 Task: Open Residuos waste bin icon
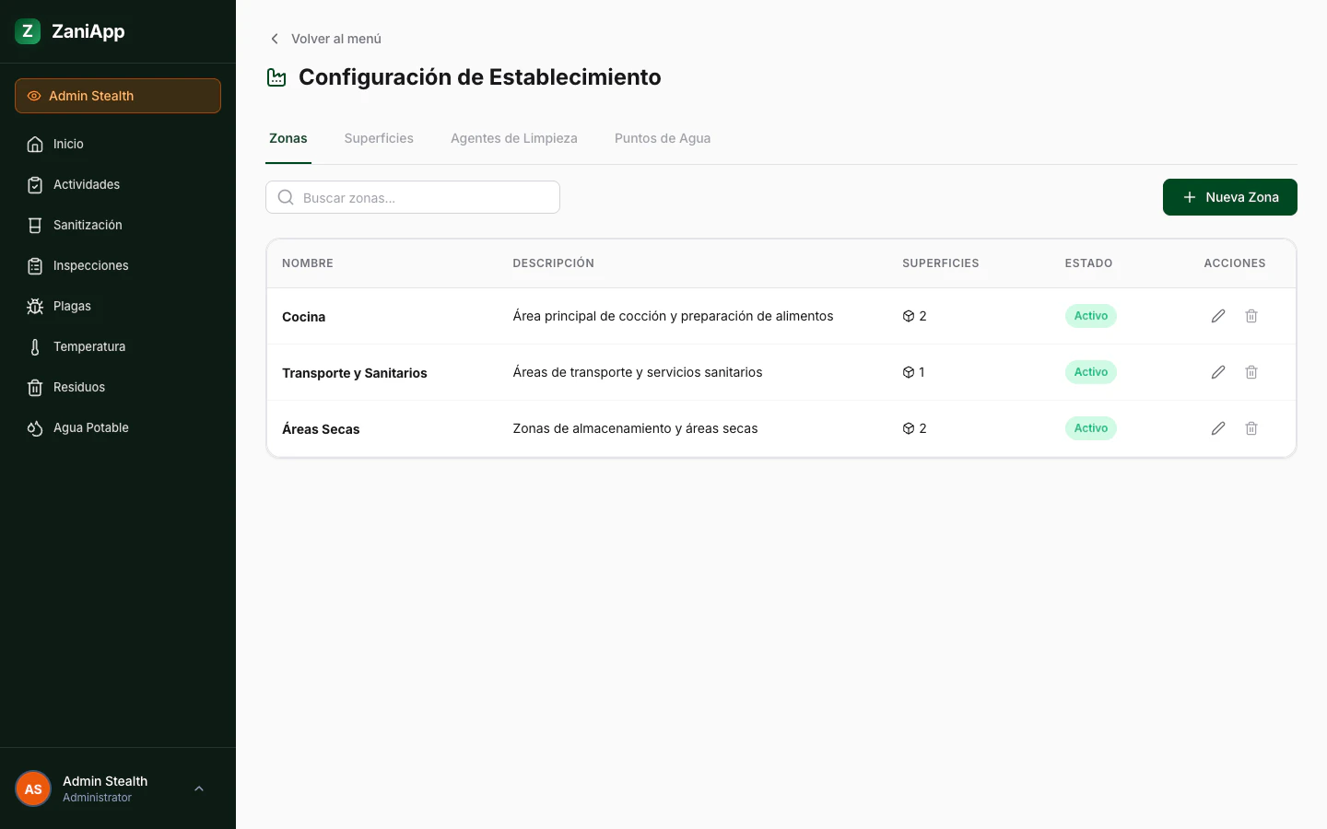(x=34, y=387)
